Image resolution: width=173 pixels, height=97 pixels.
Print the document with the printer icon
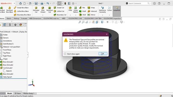[x=42, y=4]
